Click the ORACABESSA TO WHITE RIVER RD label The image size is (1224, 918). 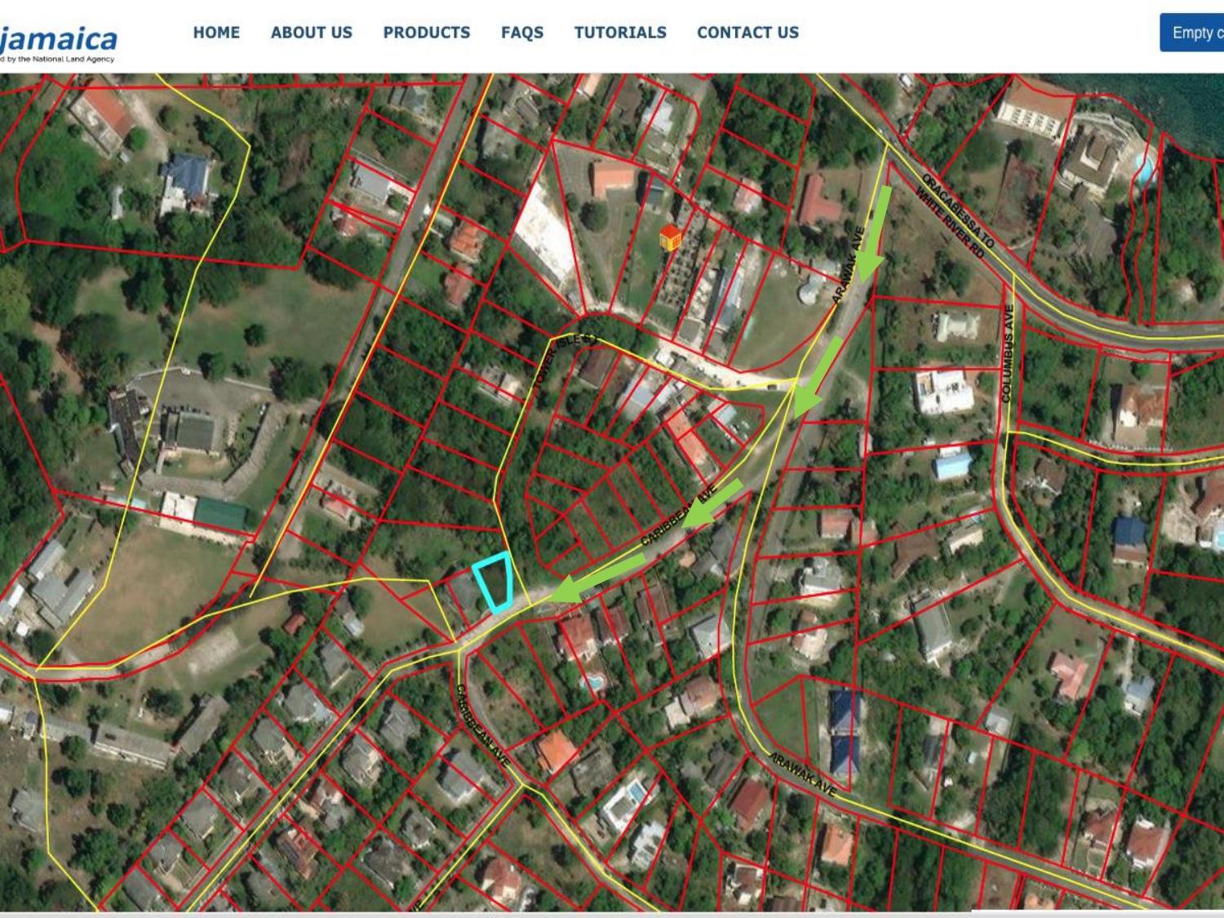[955, 215]
